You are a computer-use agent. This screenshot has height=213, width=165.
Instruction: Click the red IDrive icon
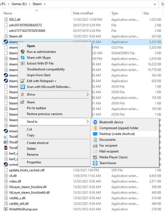click(23, 95)
